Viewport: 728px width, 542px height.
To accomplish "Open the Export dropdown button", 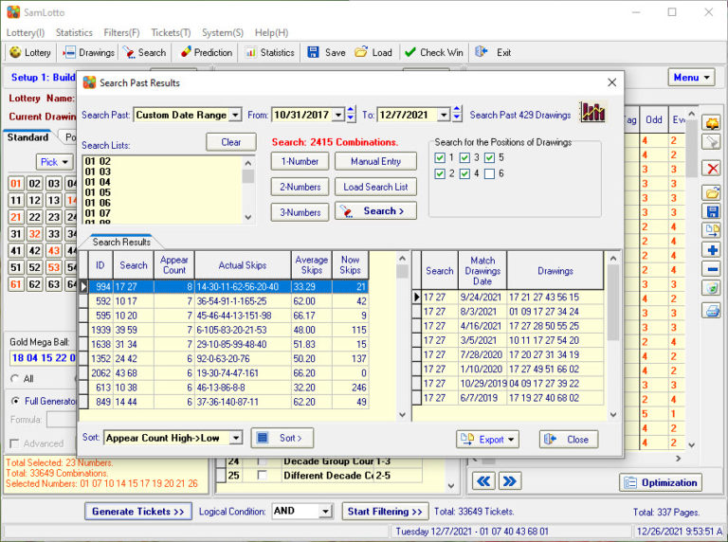I will (x=487, y=439).
